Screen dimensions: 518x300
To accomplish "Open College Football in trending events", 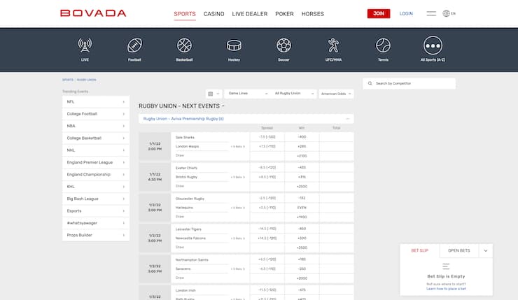I will (95, 114).
